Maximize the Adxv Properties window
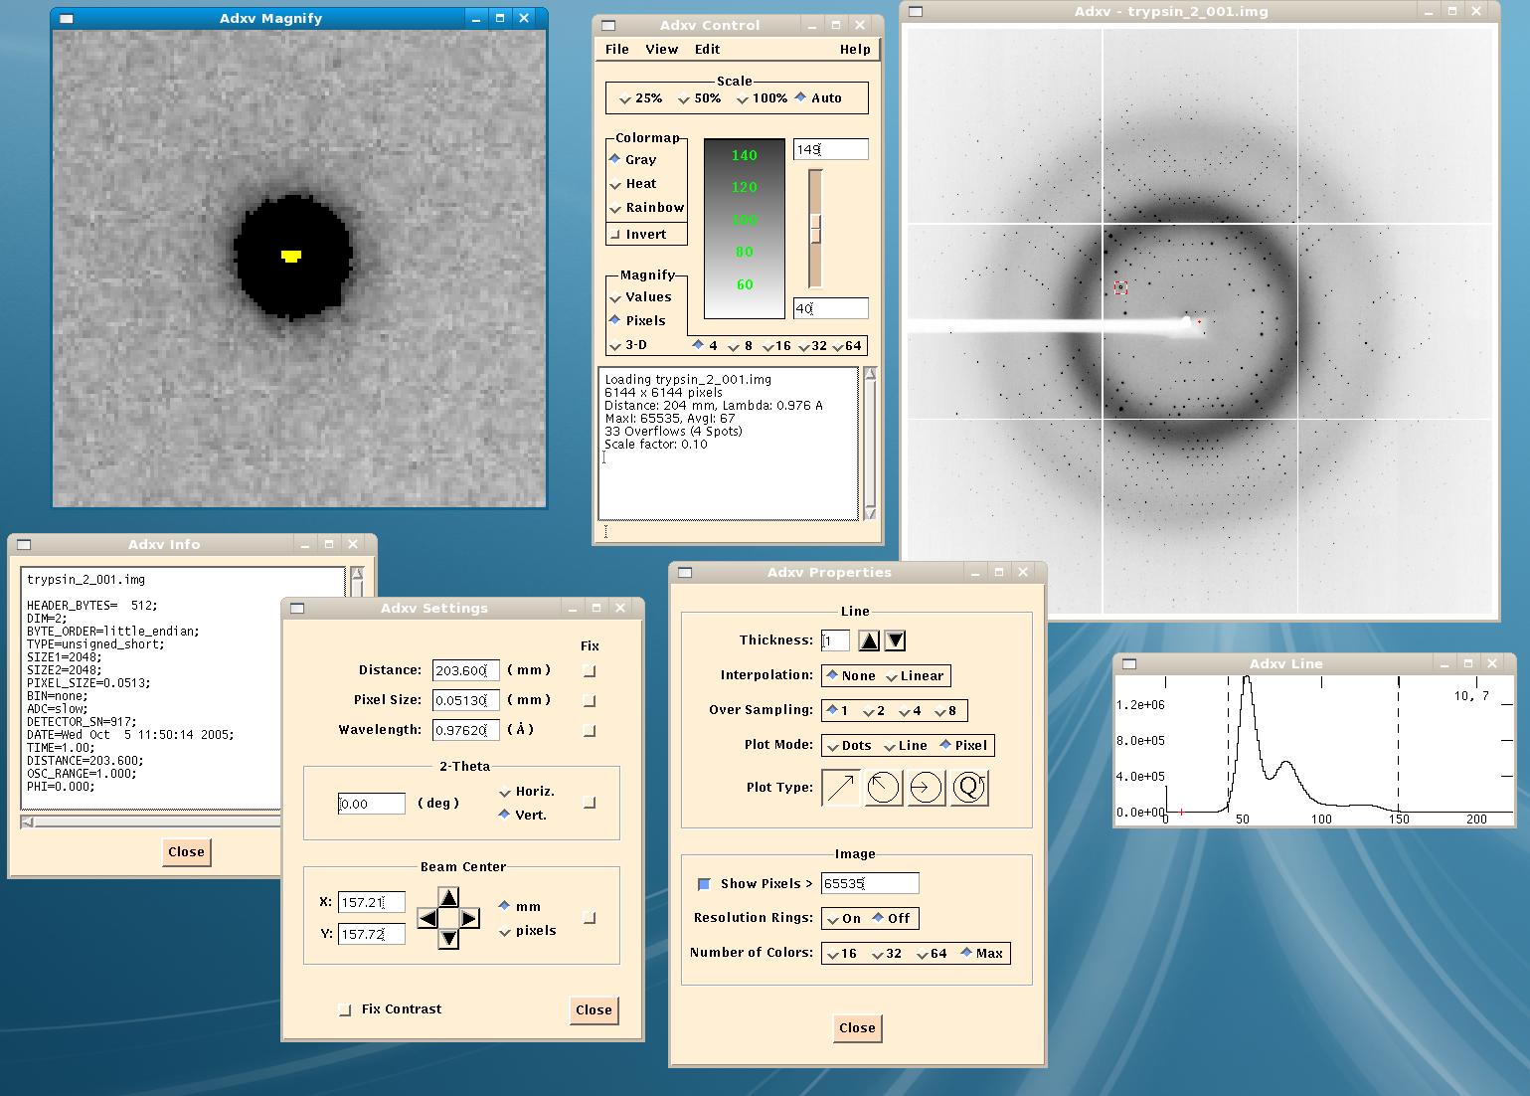 999,572
